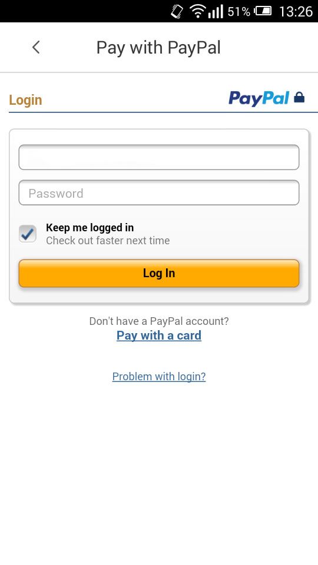
Task: Tap the Keep me logged in label
Action: point(90,228)
